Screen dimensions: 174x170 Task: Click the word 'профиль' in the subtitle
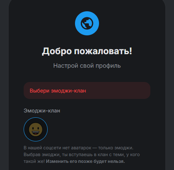coord(108,66)
